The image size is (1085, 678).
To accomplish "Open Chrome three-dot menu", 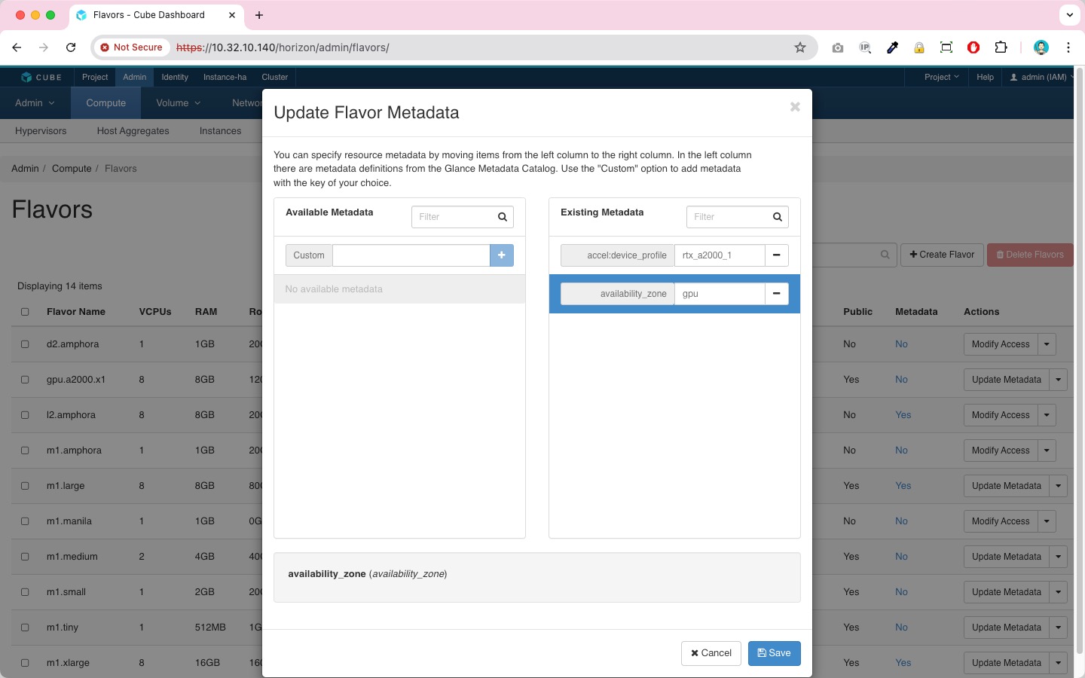I will (x=1068, y=47).
